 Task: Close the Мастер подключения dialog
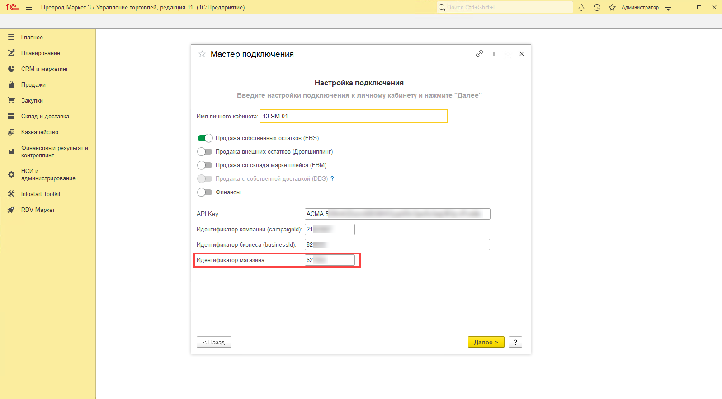522,54
